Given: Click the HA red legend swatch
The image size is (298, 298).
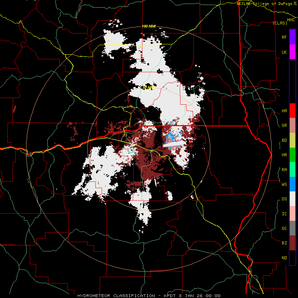Looking at the screenshot, I should [x=292, y=111].
